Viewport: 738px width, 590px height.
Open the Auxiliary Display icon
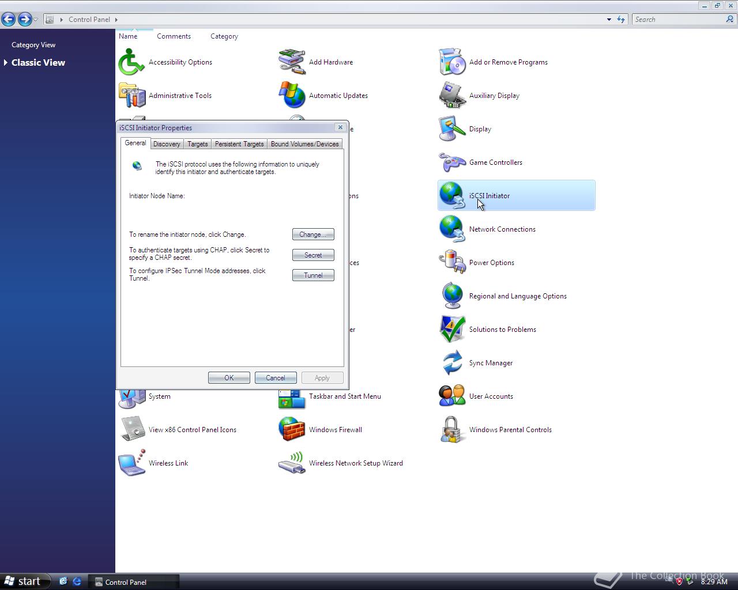(x=452, y=96)
